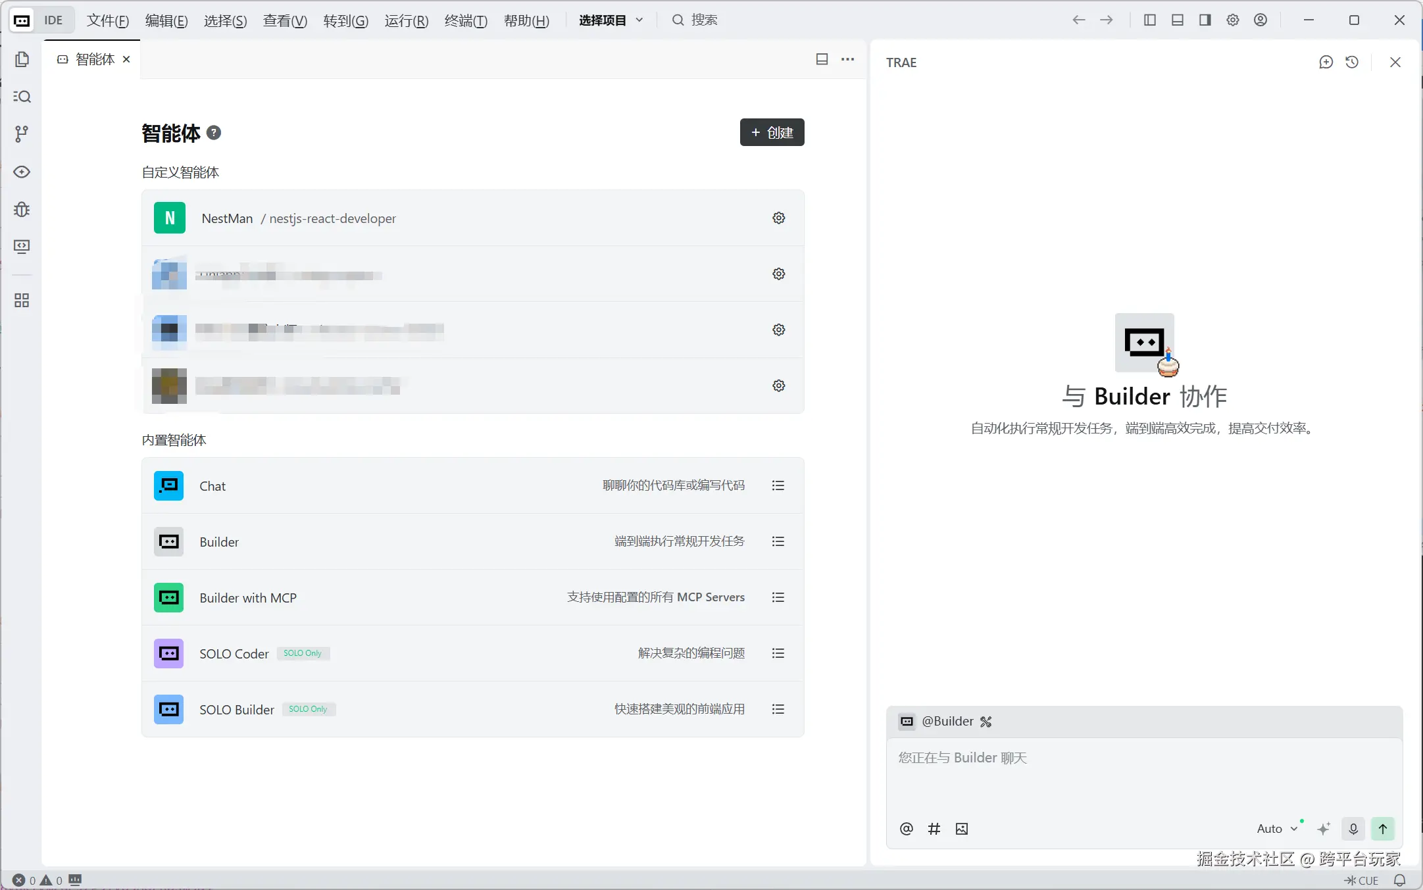Open chat history in TRAE panel
Viewport: 1423px width, 890px height.
click(x=1352, y=62)
